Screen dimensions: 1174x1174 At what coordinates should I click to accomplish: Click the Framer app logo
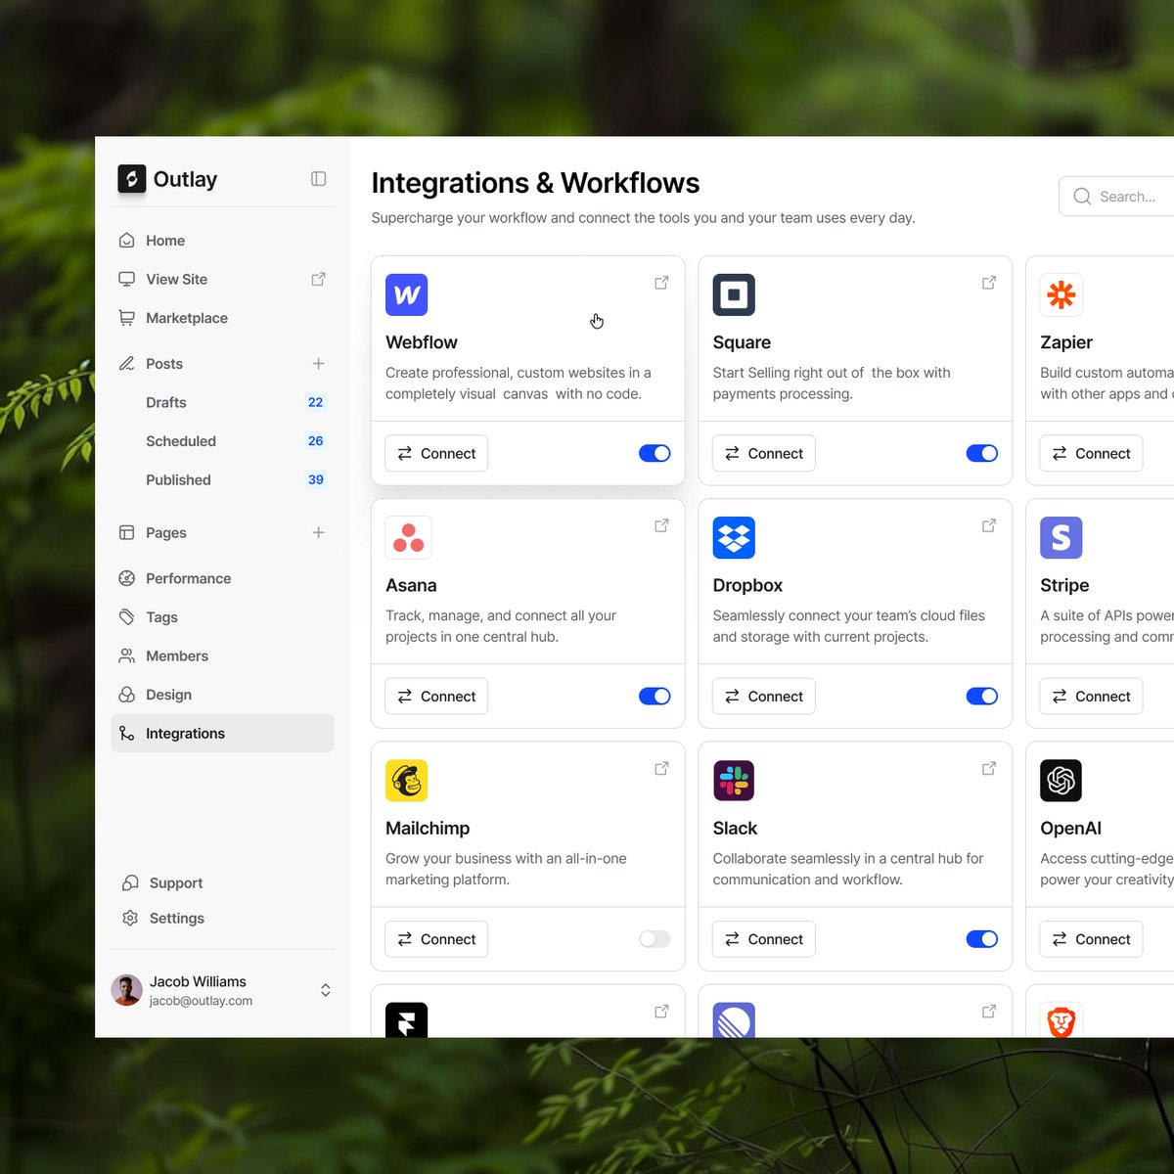coord(407,1019)
